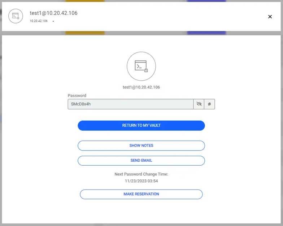This screenshot has height=226, width=283.
Task: Click the Next Password Change Time label
Action: coord(141,174)
